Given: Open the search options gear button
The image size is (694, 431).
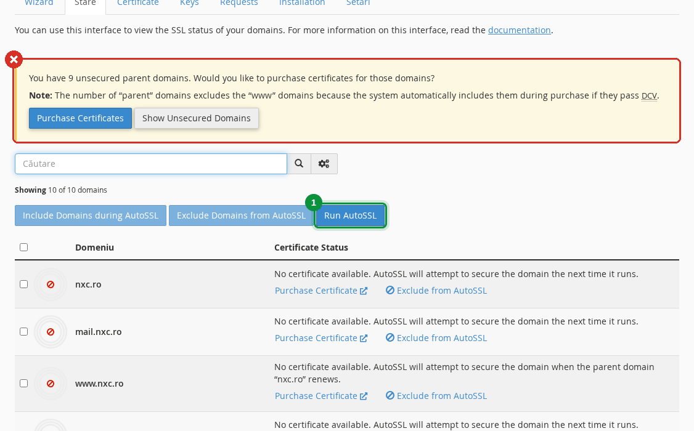Looking at the screenshot, I should click(324, 164).
